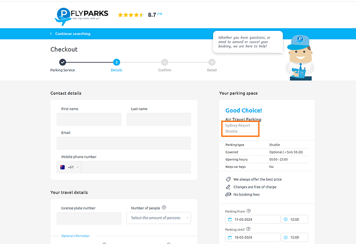Click the back chevron before Continue searching
356x244 pixels.
tap(51, 33)
